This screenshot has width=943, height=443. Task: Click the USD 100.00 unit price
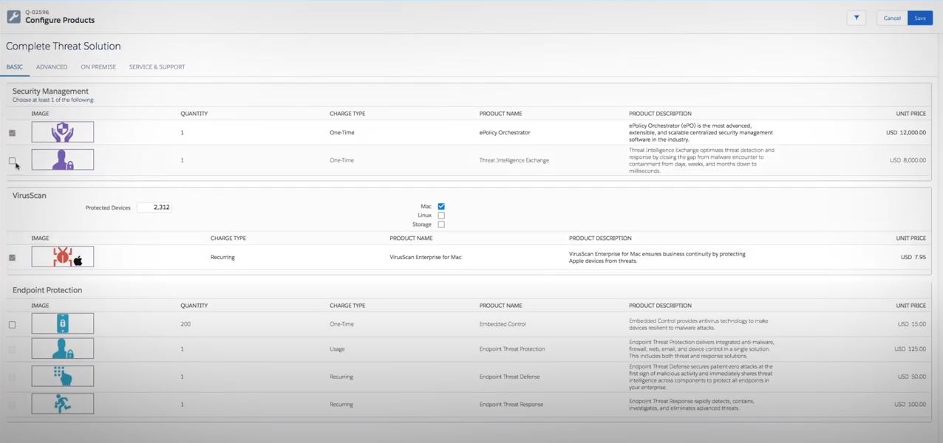pyautogui.click(x=910, y=405)
